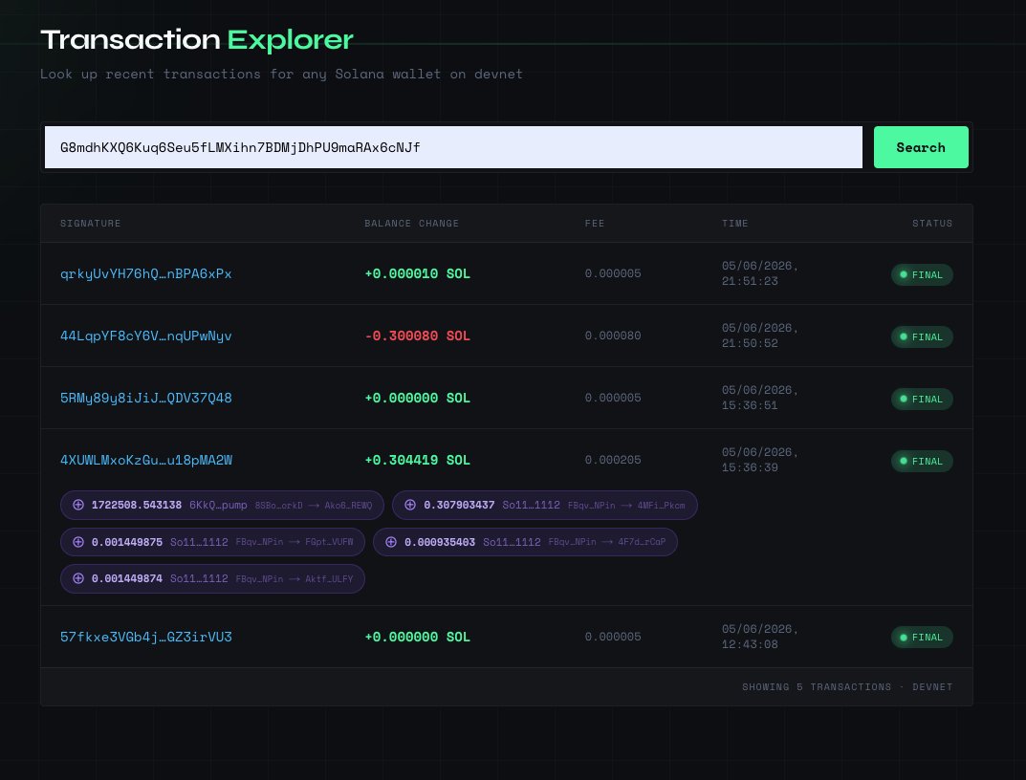Open transaction 44LqpYF8cY6V…nqUPwNyv
Screen dimensions: 1026x780
pyautogui.click(x=146, y=336)
